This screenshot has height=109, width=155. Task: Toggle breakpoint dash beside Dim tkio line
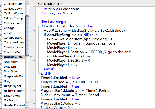[x=34, y=9]
